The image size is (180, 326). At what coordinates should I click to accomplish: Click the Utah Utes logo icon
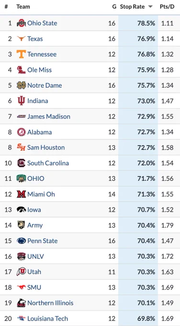coord(21,272)
